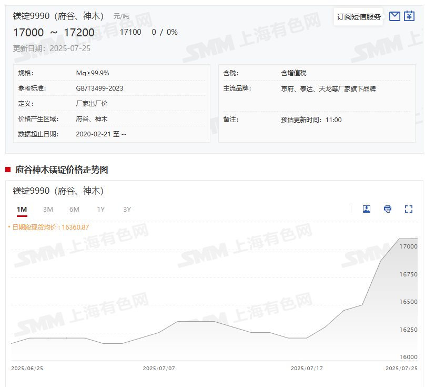Save the chart as an image
The image size is (425, 387).
pyautogui.click(x=367, y=209)
